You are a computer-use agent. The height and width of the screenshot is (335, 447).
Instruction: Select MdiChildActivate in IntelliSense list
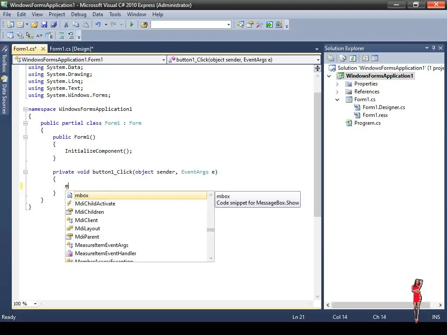136,204
